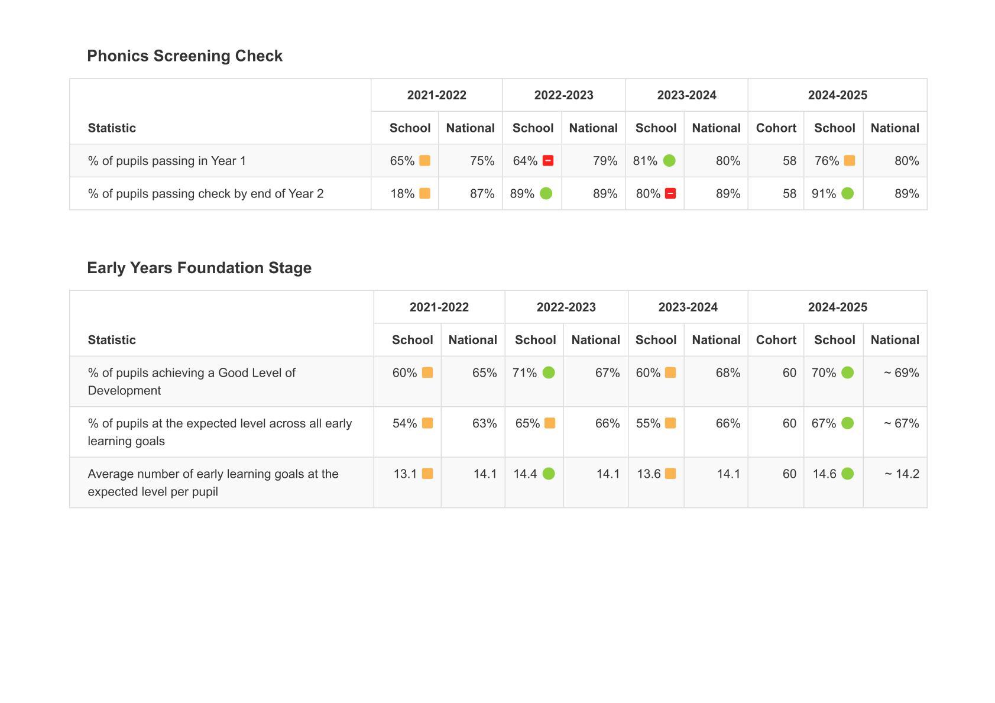Click the orange square next to 13.1

(427, 474)
